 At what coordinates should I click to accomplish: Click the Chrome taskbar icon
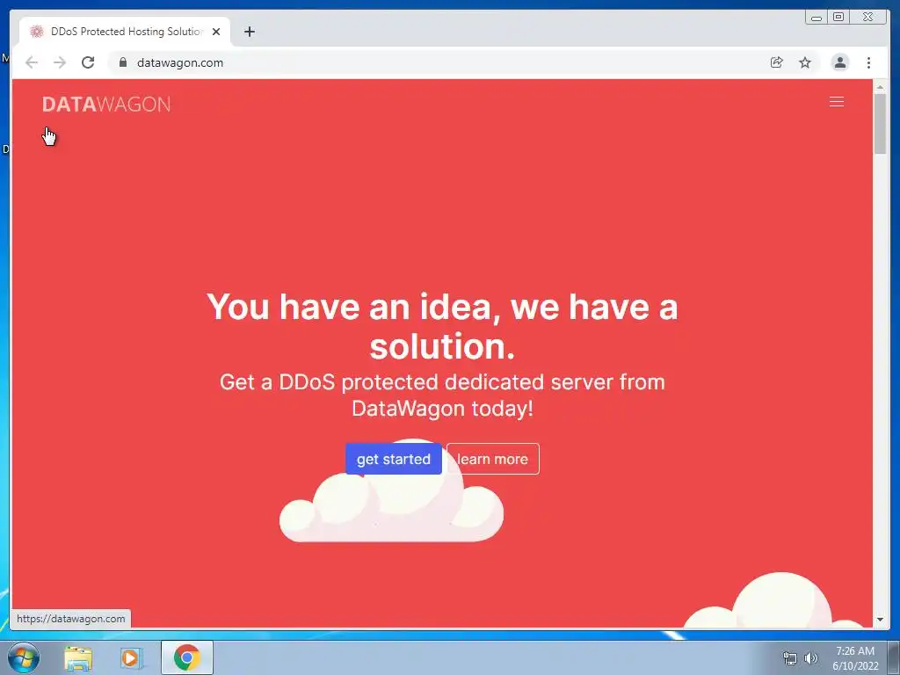click(187, 657)
